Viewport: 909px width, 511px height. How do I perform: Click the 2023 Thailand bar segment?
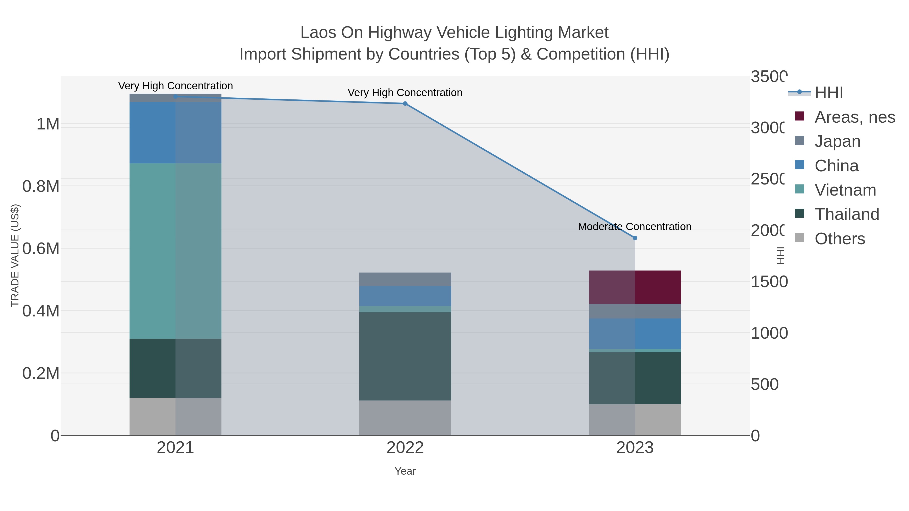pyautogui.click(x=635, y=378)
